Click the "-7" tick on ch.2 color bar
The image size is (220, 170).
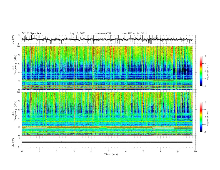(205, 132)
